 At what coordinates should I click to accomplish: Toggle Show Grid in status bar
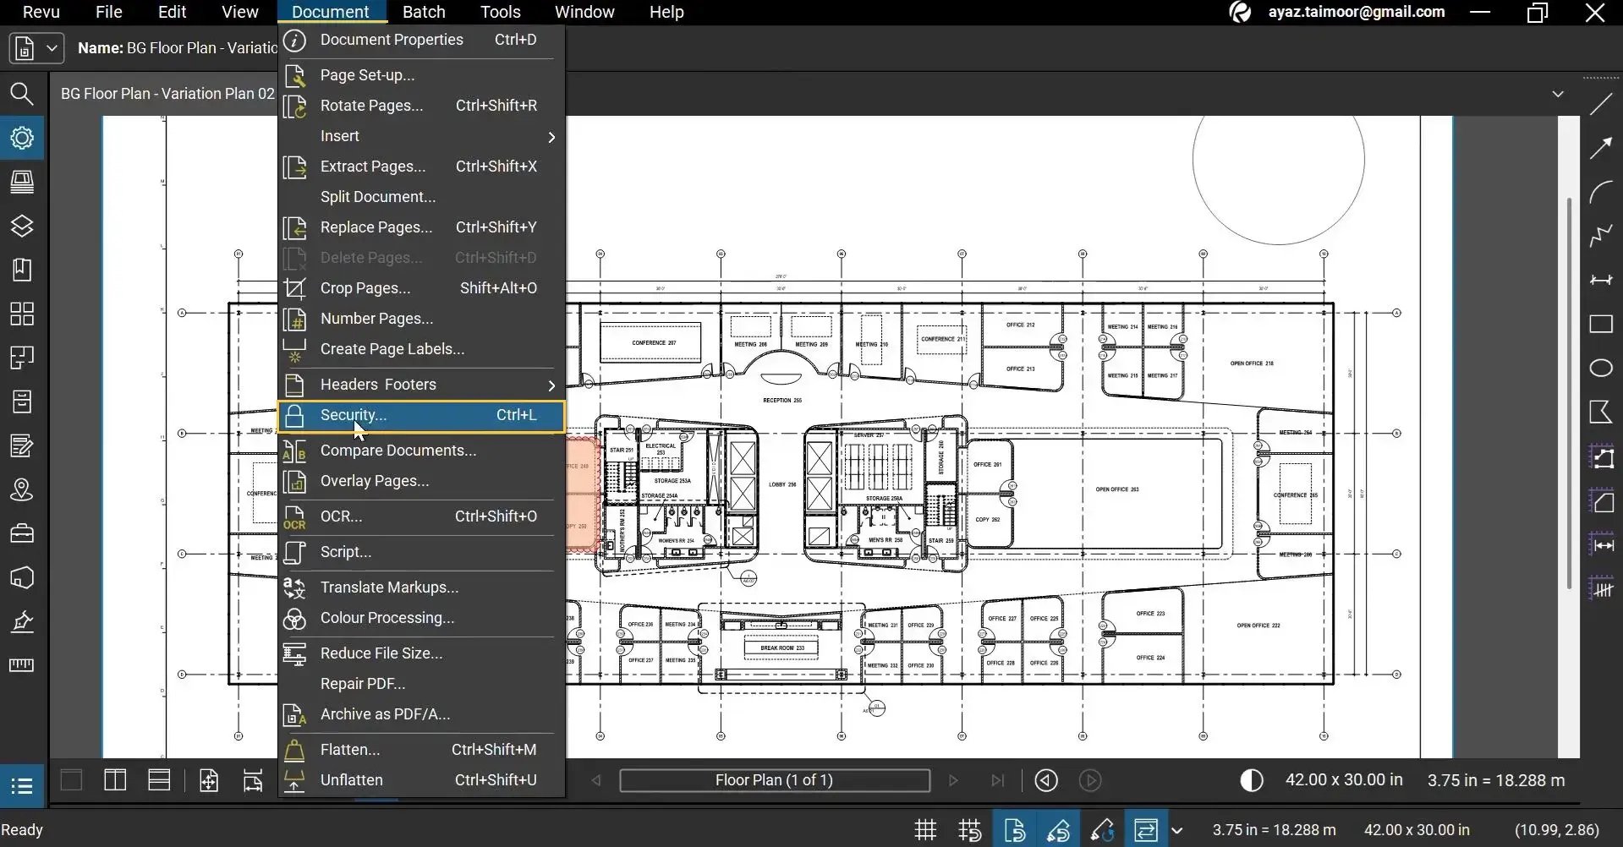click(x=926, y=830)
